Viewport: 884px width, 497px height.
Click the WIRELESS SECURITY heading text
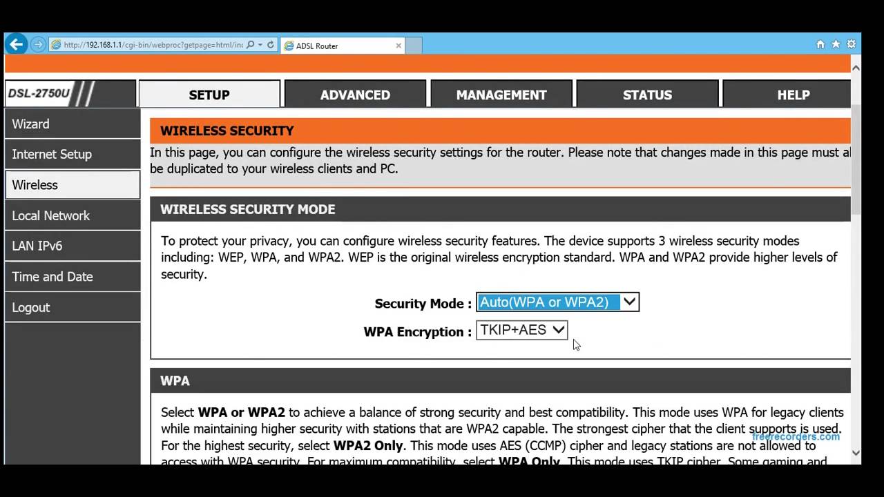coord(227,130)
